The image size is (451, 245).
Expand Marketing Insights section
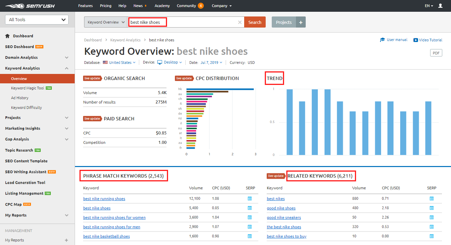67,128
